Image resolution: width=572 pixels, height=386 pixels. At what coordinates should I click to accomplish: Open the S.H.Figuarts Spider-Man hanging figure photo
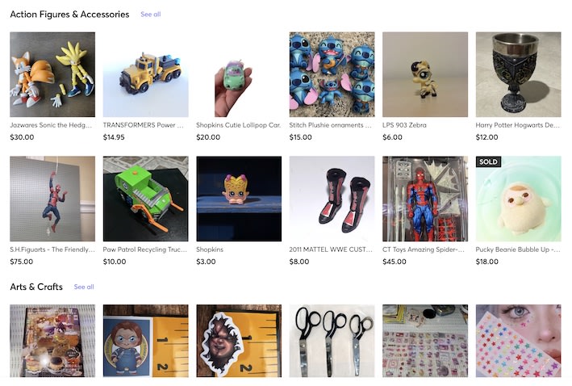pos(52,199)
